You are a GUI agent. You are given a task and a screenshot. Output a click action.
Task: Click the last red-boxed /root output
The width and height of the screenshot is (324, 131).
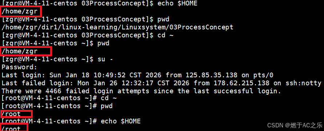(x=14, y=128)
